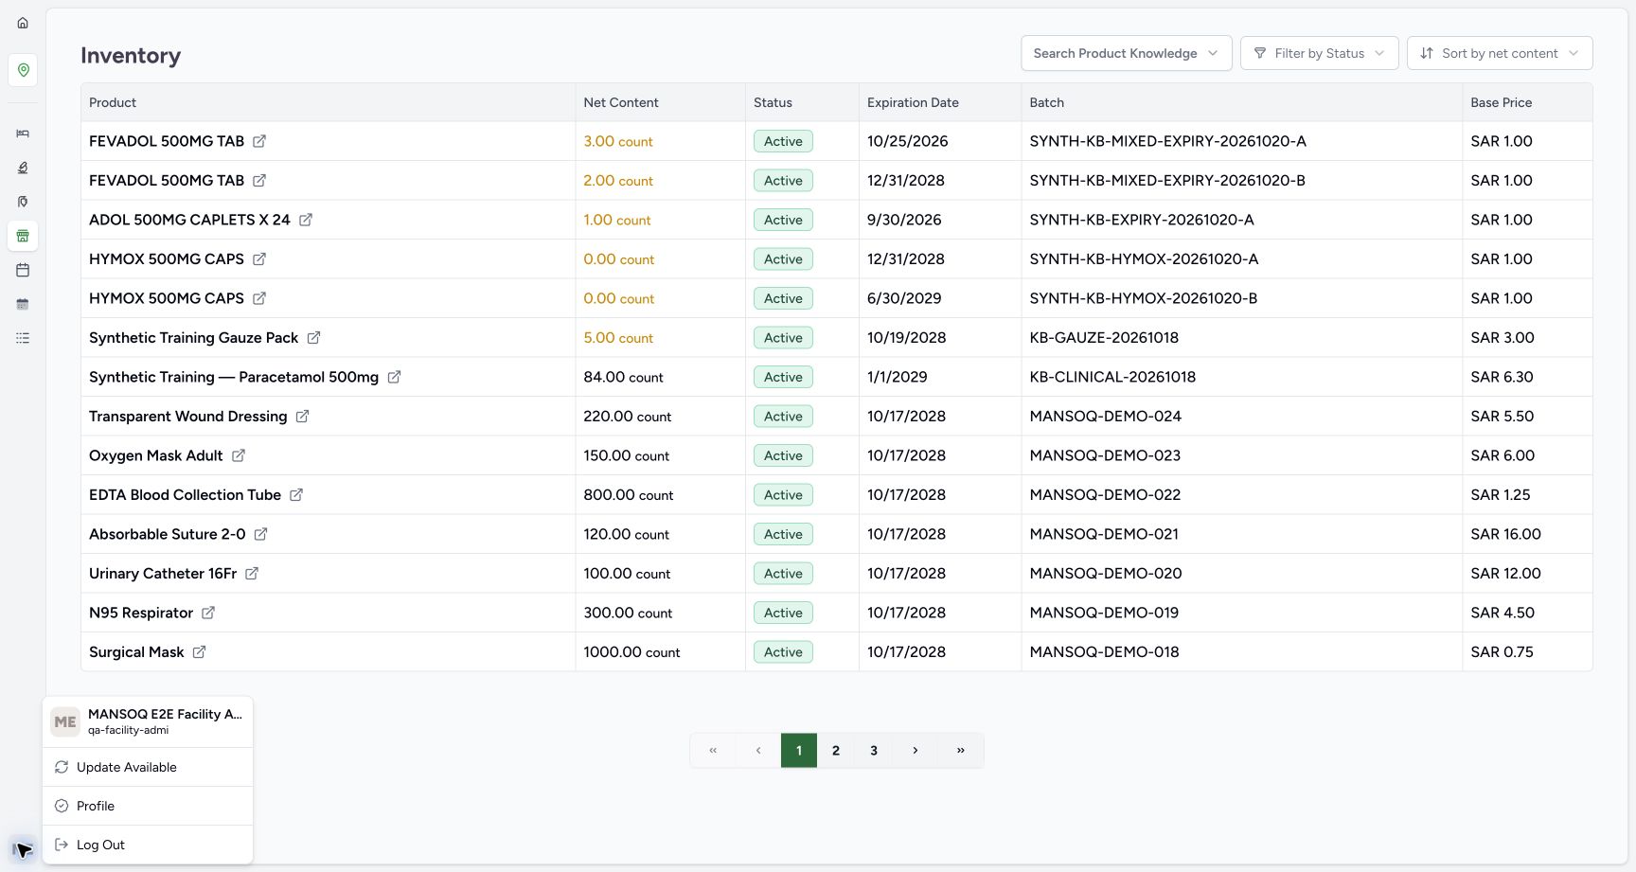Click the 1000.00 count value
Screen dimensions: 1636x872
[x=631, y=652]
